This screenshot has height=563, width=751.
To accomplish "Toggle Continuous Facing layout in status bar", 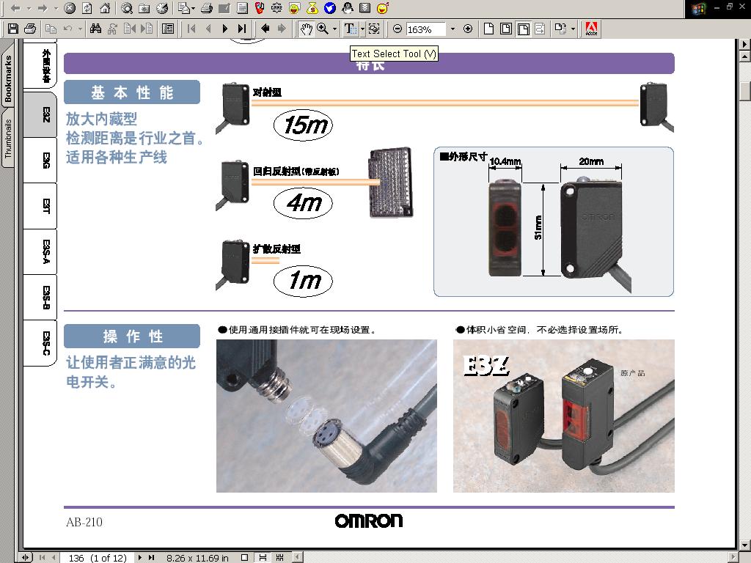I will click(279, 557).
